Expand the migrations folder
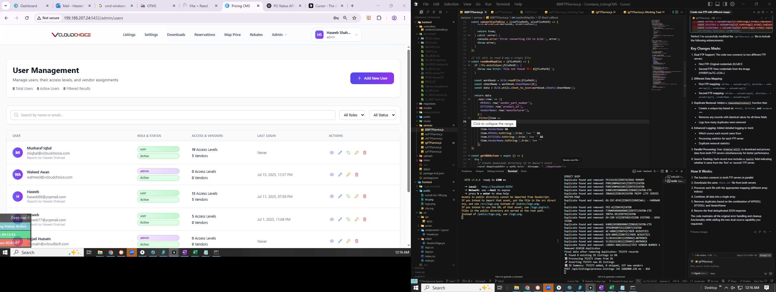 429,104
